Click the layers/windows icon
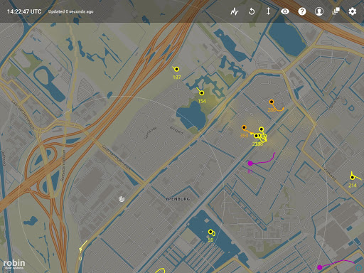The width and height of the screenshot is (364, 273). pos(336,11)
